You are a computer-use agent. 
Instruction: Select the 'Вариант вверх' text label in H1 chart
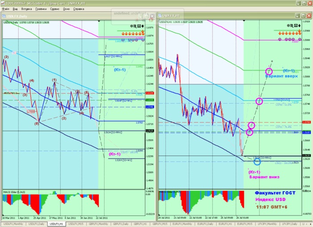(281, 76)
